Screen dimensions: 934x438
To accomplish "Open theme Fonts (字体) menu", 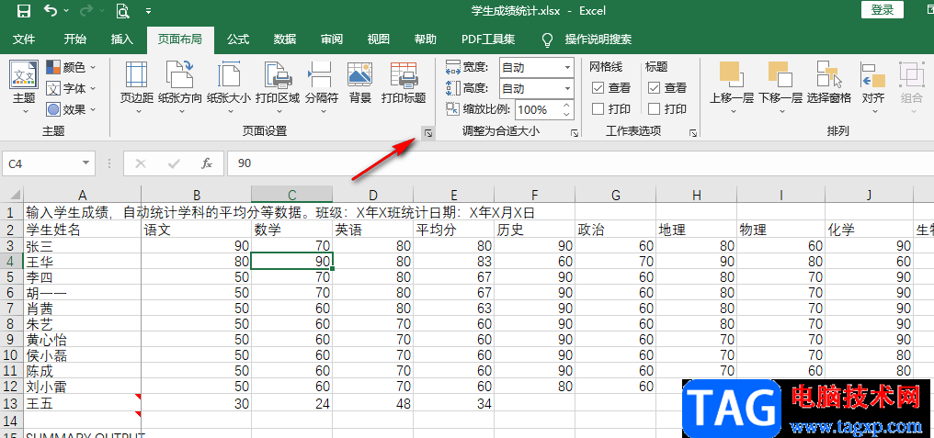I will click(71, 89).
